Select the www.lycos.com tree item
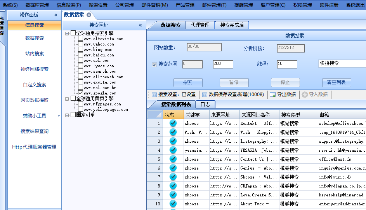 [99, 66]
